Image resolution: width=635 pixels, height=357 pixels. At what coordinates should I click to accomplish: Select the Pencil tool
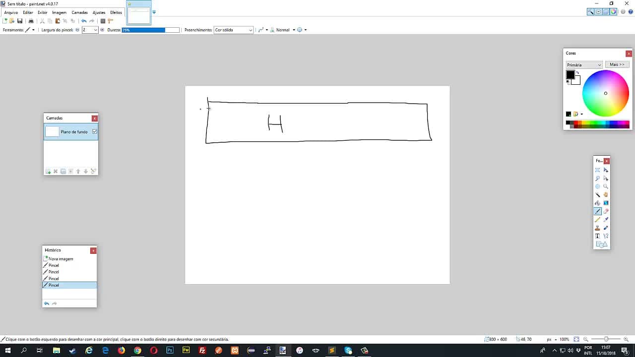coord(597,220)
